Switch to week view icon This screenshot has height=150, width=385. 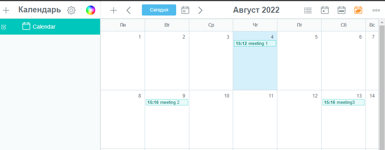[x=342, y=10]
